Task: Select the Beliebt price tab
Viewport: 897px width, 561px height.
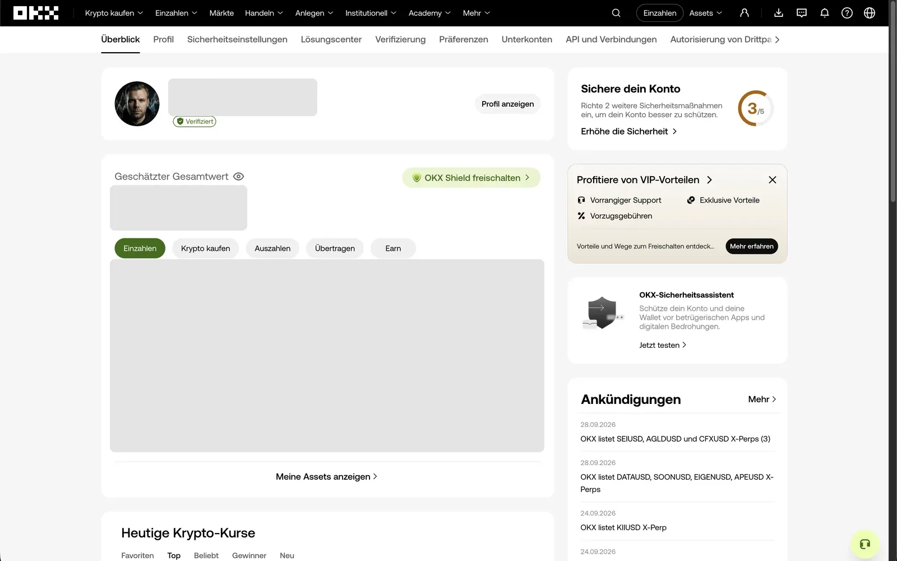Action: tap(206, 555)
